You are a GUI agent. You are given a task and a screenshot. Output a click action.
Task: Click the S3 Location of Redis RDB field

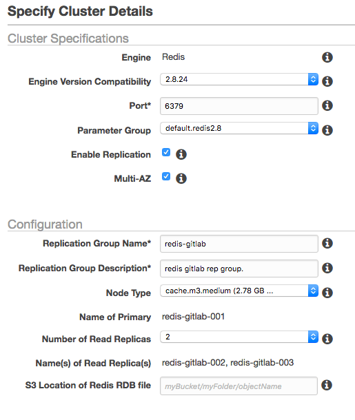point(239,386)
